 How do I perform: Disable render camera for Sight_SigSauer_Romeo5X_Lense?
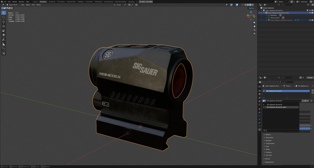coord(312,20)
